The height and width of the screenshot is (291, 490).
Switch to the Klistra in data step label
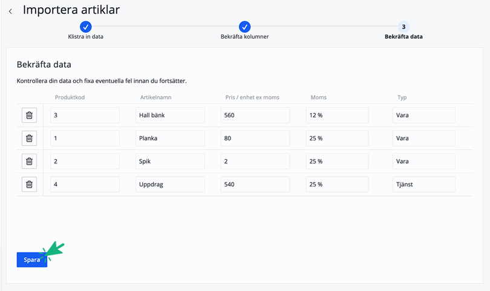click(86, 37)
